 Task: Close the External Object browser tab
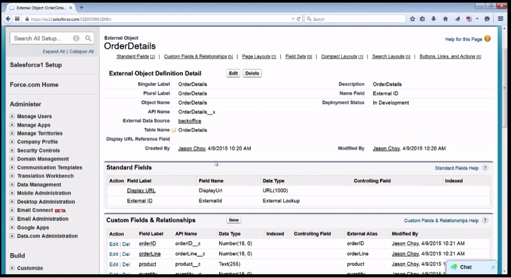[x=70, y=7]
